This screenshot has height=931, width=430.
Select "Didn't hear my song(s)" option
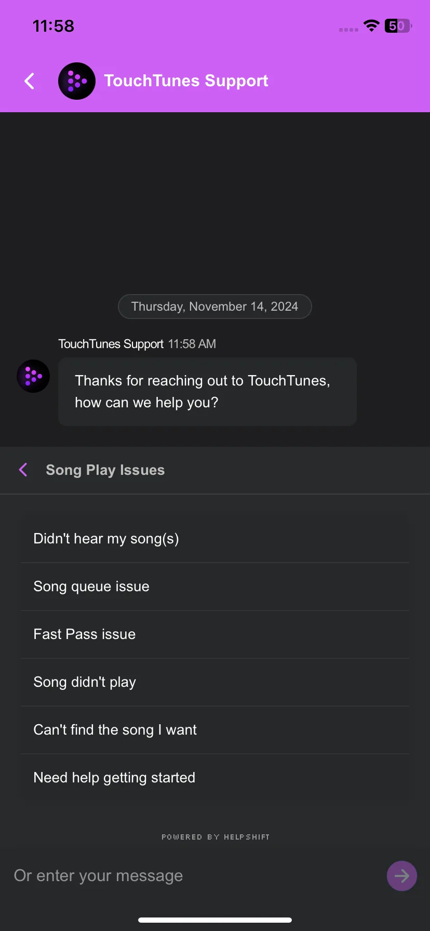coord(215,539)
